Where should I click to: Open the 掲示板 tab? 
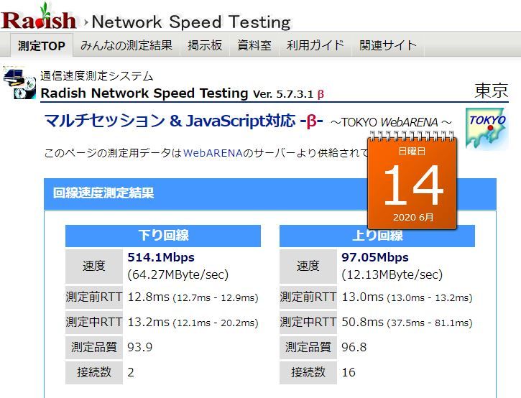[x=205, y=45]
